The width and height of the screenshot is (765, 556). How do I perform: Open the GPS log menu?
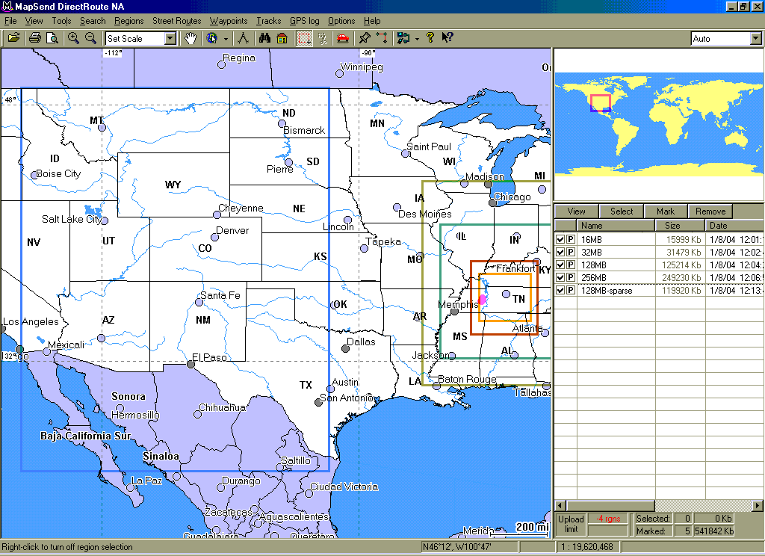[305, 21]
